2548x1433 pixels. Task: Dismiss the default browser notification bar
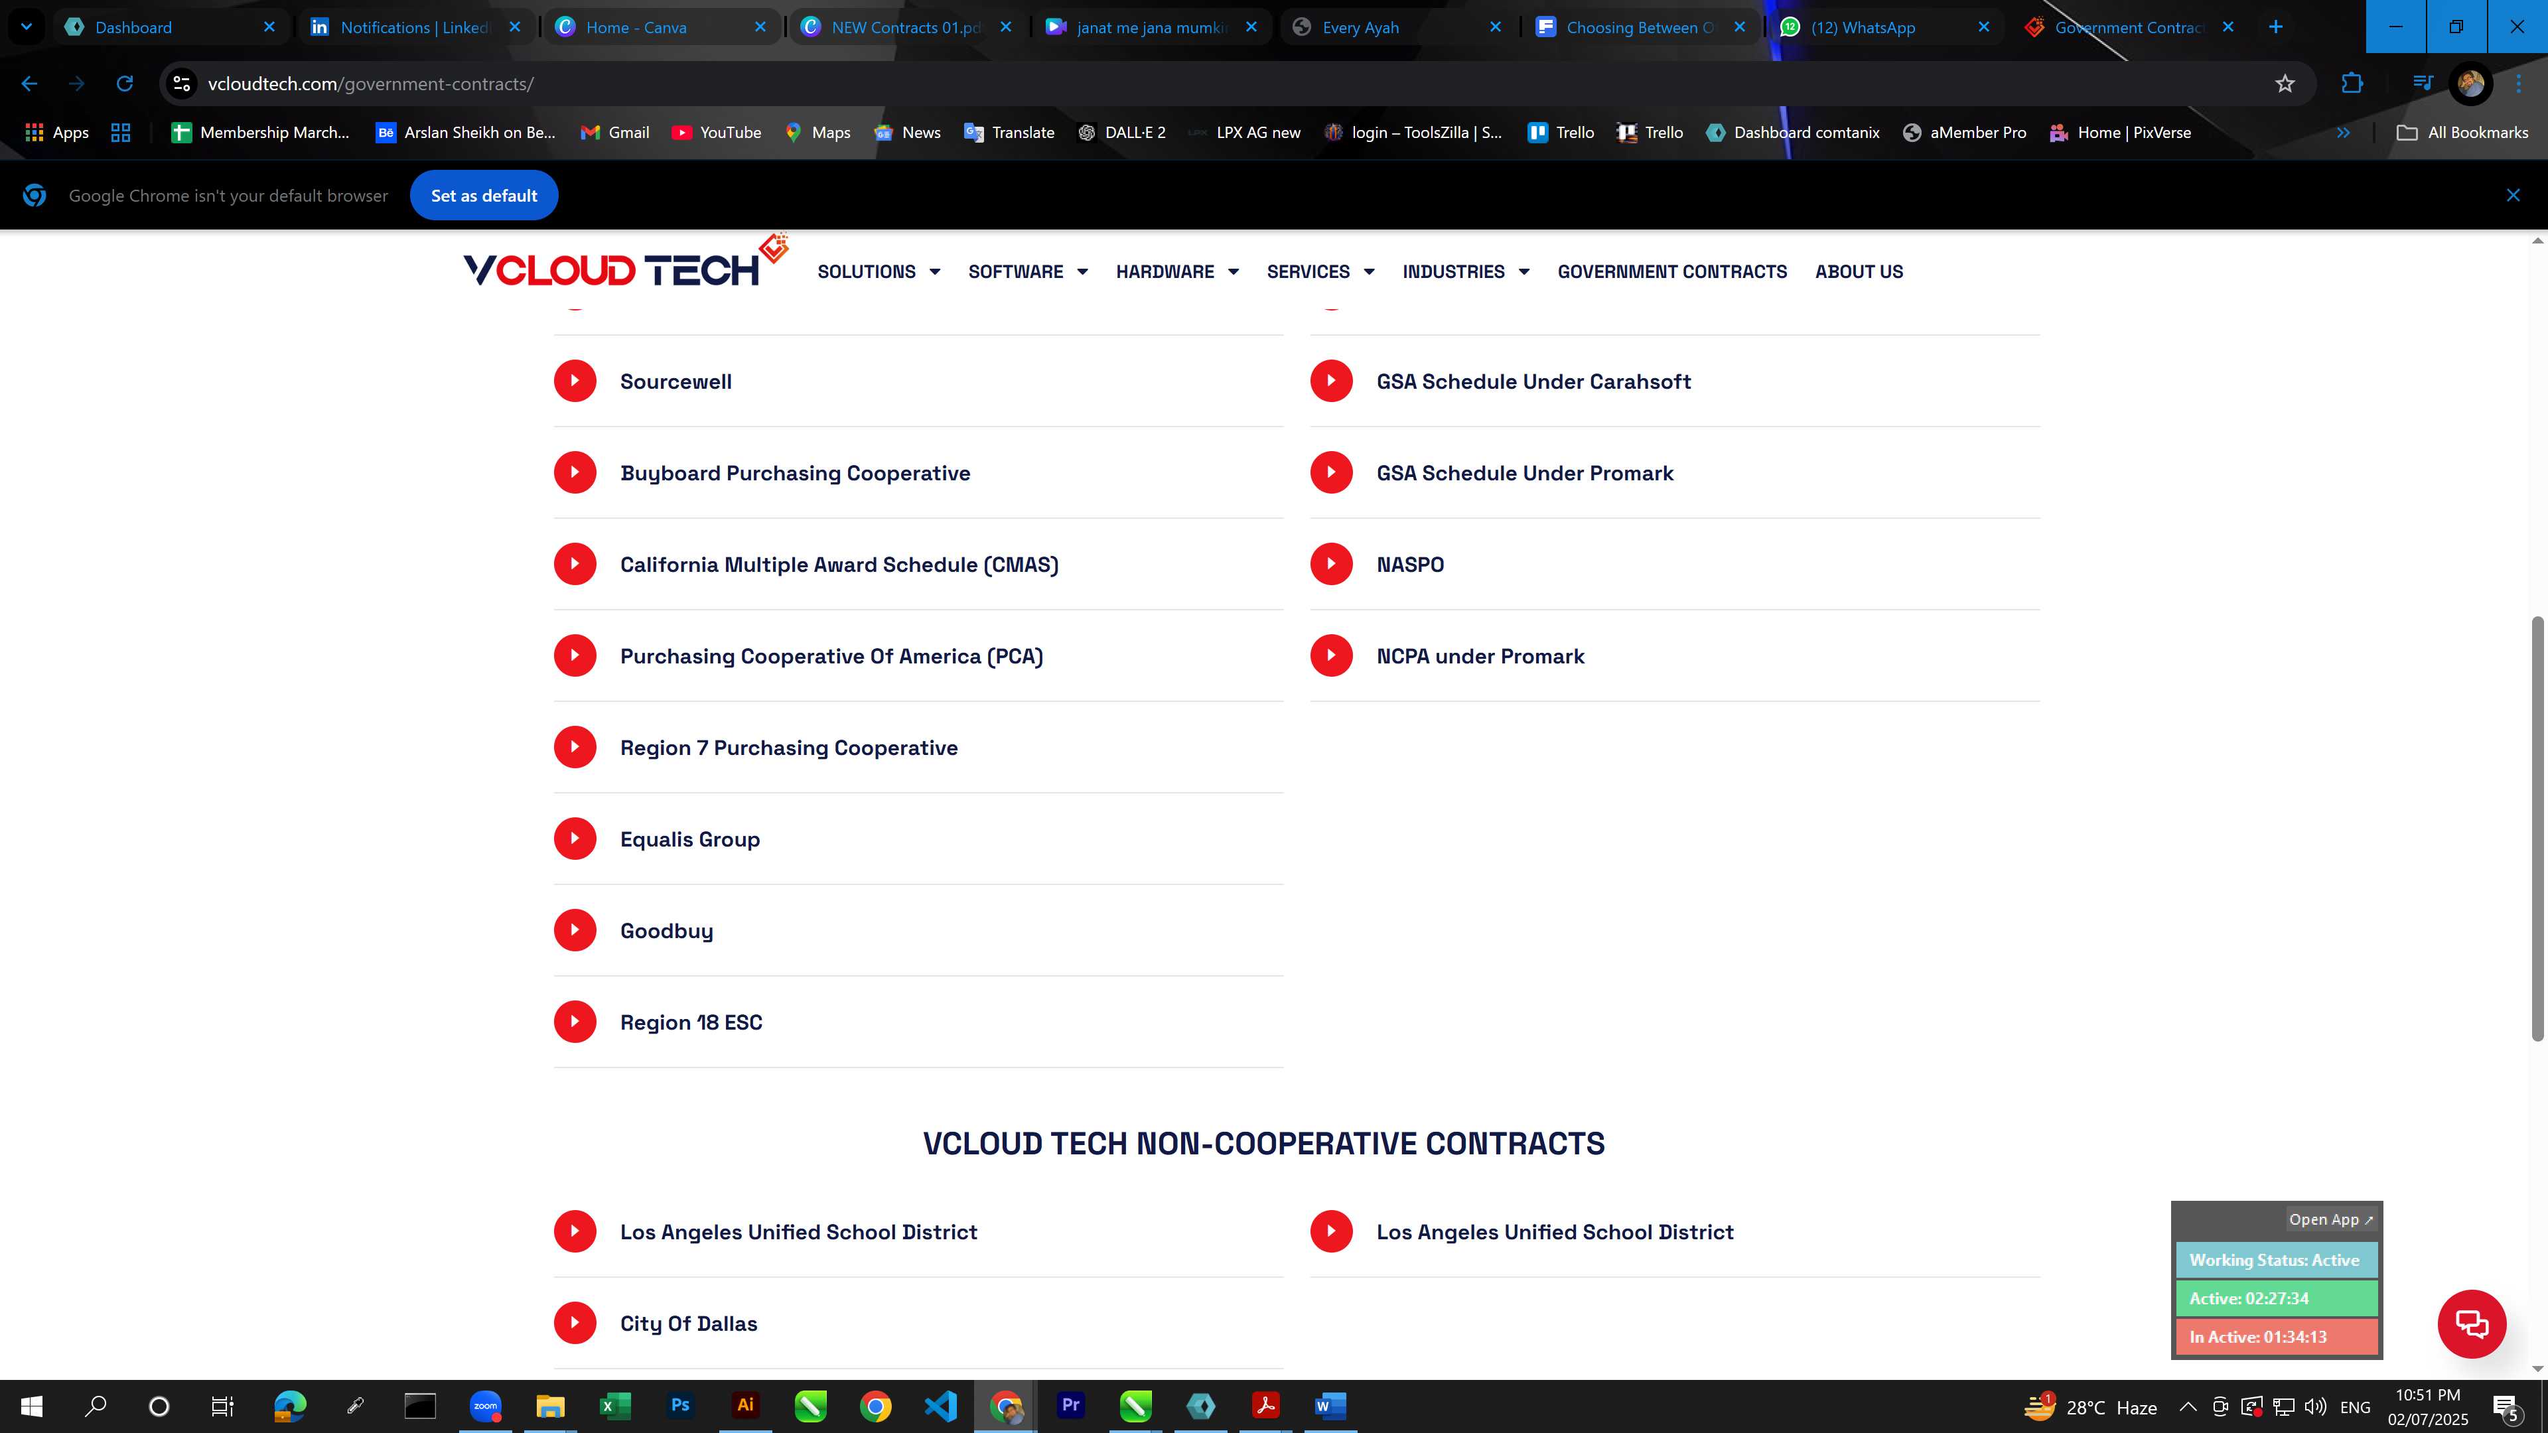[2513, 196]
